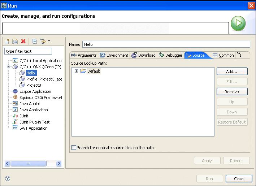Click the green Run arrow icon
The height and width of the screenshot is (186, 256).
click(238, 24)
